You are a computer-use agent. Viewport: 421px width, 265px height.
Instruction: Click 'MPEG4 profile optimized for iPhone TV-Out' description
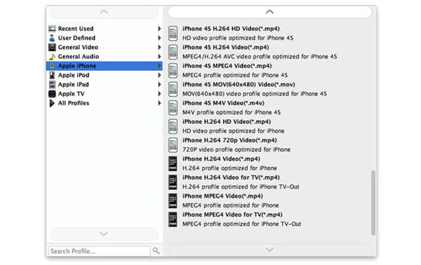(242, 224)
